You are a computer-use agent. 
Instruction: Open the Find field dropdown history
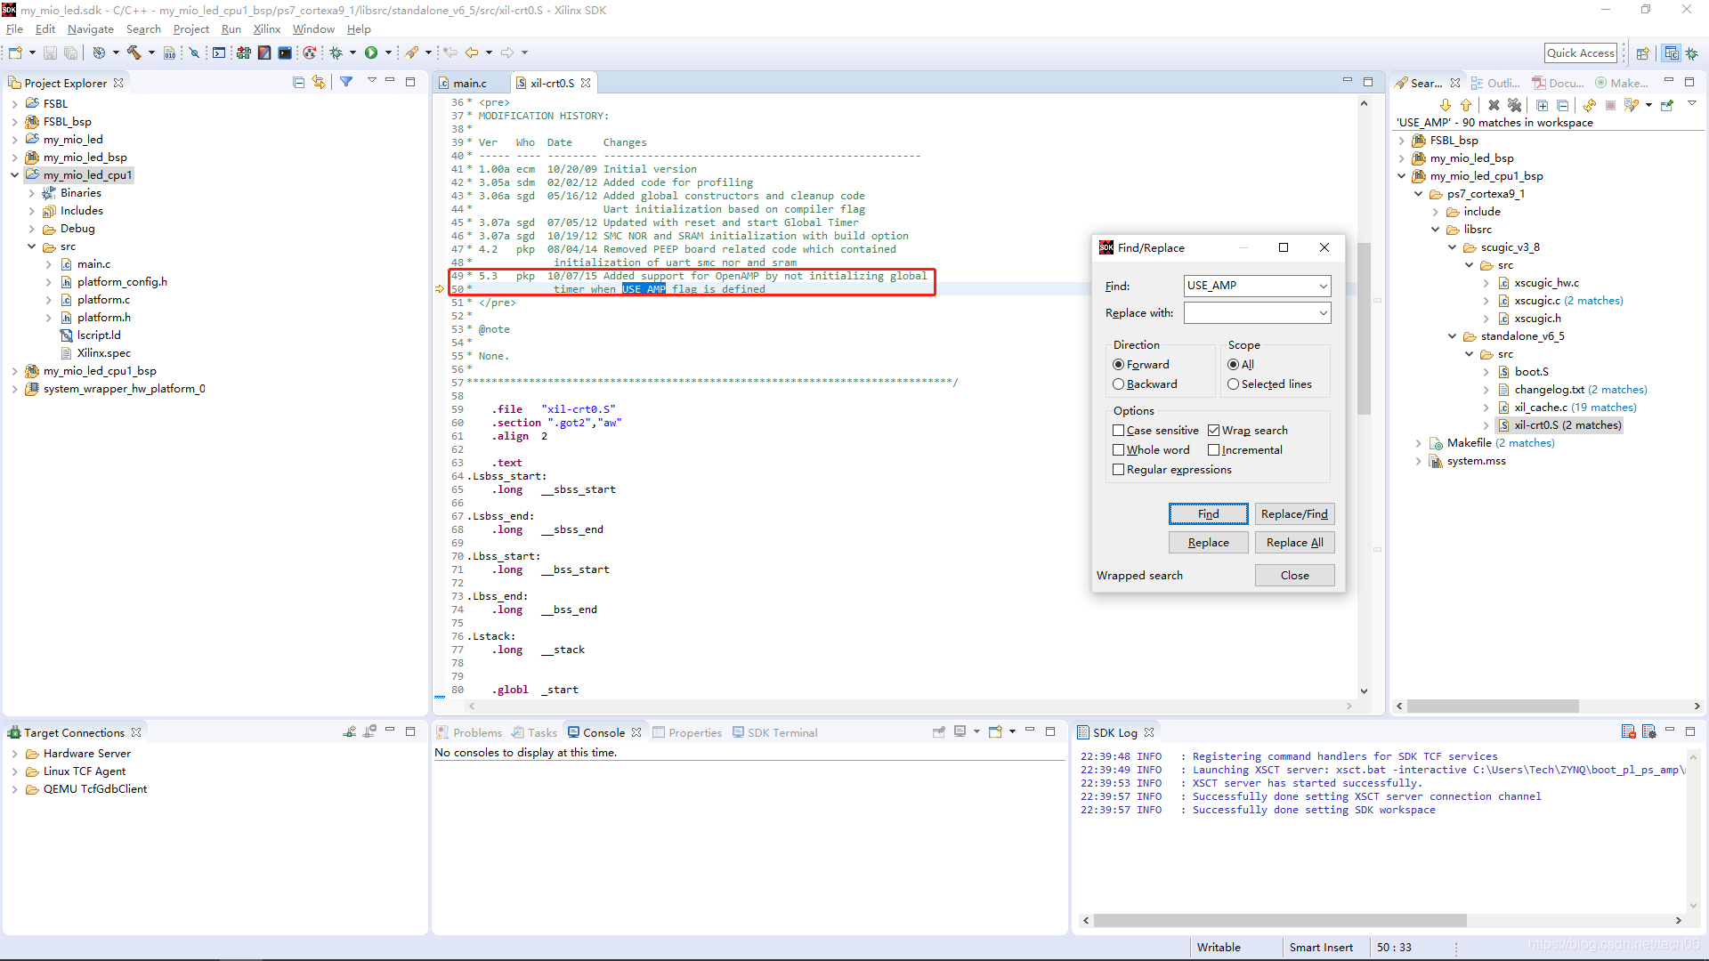coord(1323,286)
